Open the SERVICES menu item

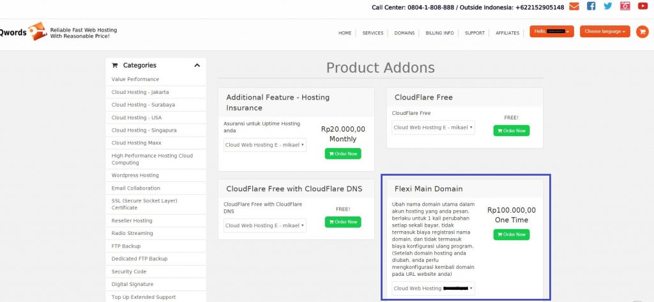[373, 33]
